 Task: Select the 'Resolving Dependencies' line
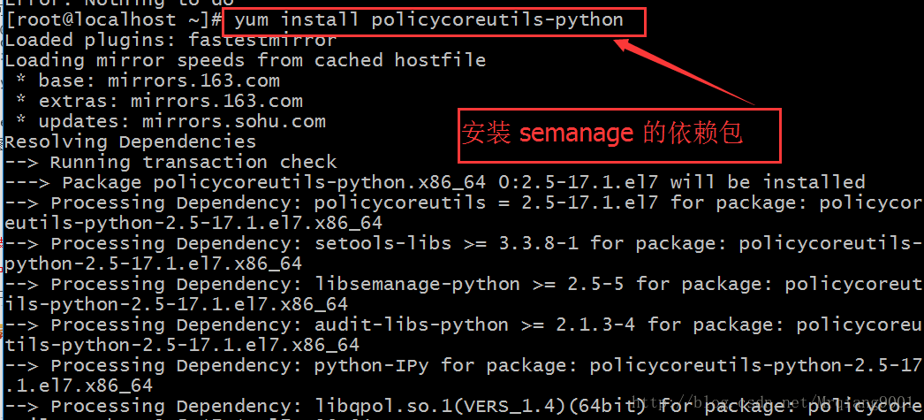pyautogui.click(x=130, y=142)
